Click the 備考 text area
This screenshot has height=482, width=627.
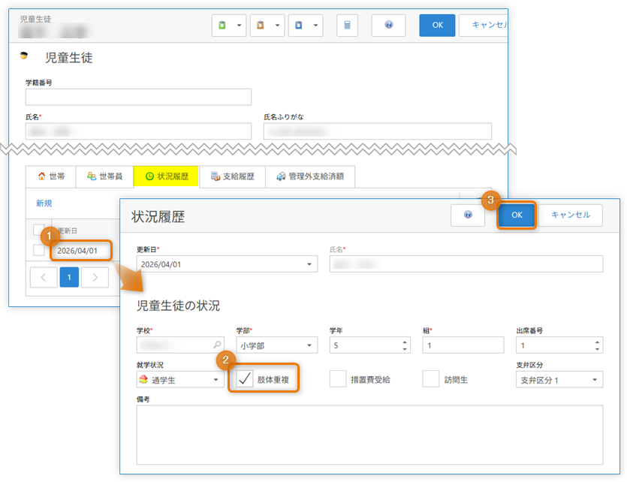(369, 435)
